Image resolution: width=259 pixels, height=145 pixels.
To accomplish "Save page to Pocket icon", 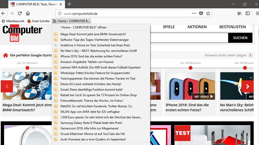I will coord(201,13).
